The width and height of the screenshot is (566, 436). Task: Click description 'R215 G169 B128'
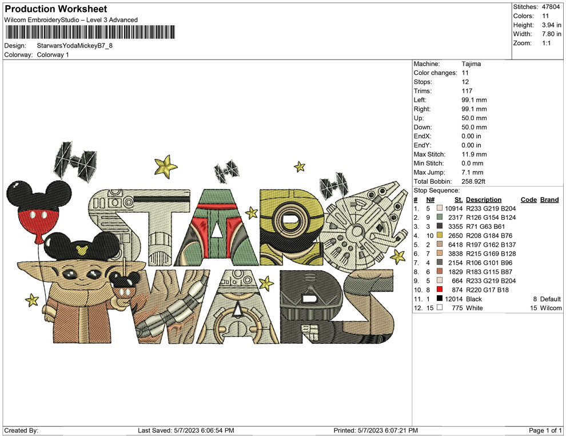click(x=491, y=253)
